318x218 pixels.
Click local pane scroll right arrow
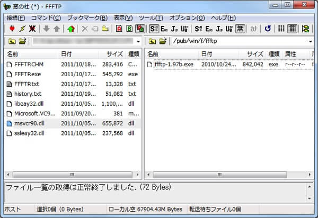[x=138, y=175]
